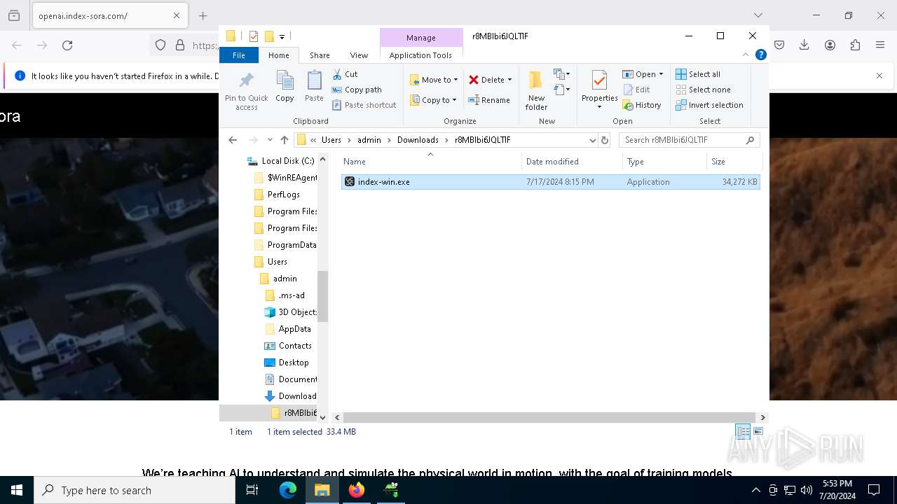Image resolution: width=897 pixels, height=504 pixels.
Task: Cut the selected file
Action: pos(345,74)
